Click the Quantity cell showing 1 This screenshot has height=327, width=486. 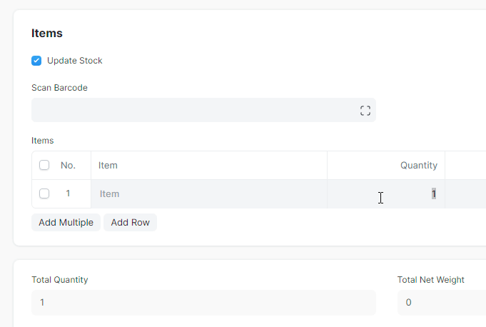(x=386, y=194)
